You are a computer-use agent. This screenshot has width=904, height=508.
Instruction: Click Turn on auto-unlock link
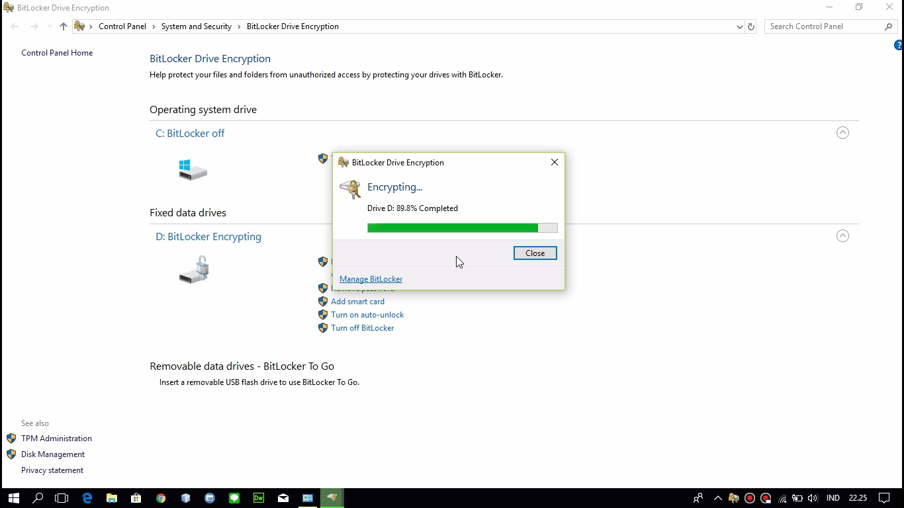(x=367, y=315)
